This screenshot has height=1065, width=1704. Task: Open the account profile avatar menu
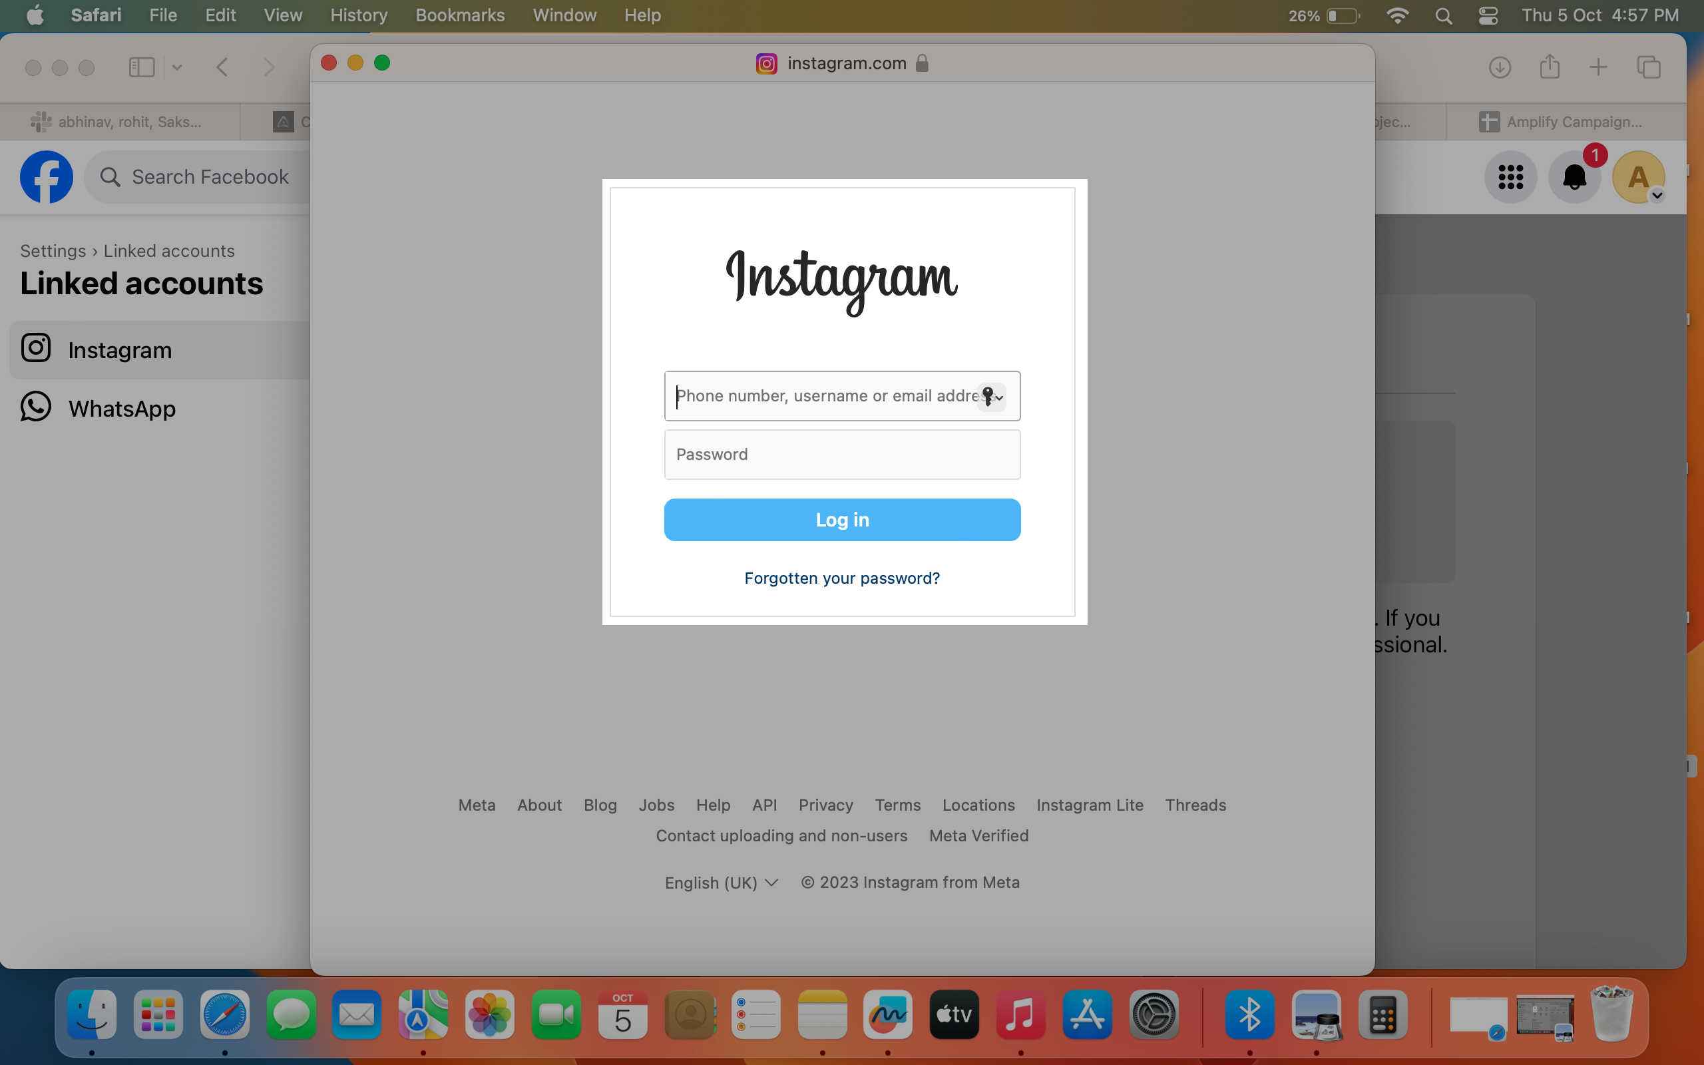(1639, 177)
